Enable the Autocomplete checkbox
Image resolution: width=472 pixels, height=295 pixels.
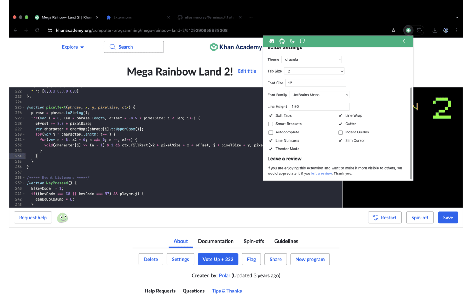pyautogui.click(x=271, y=132)
